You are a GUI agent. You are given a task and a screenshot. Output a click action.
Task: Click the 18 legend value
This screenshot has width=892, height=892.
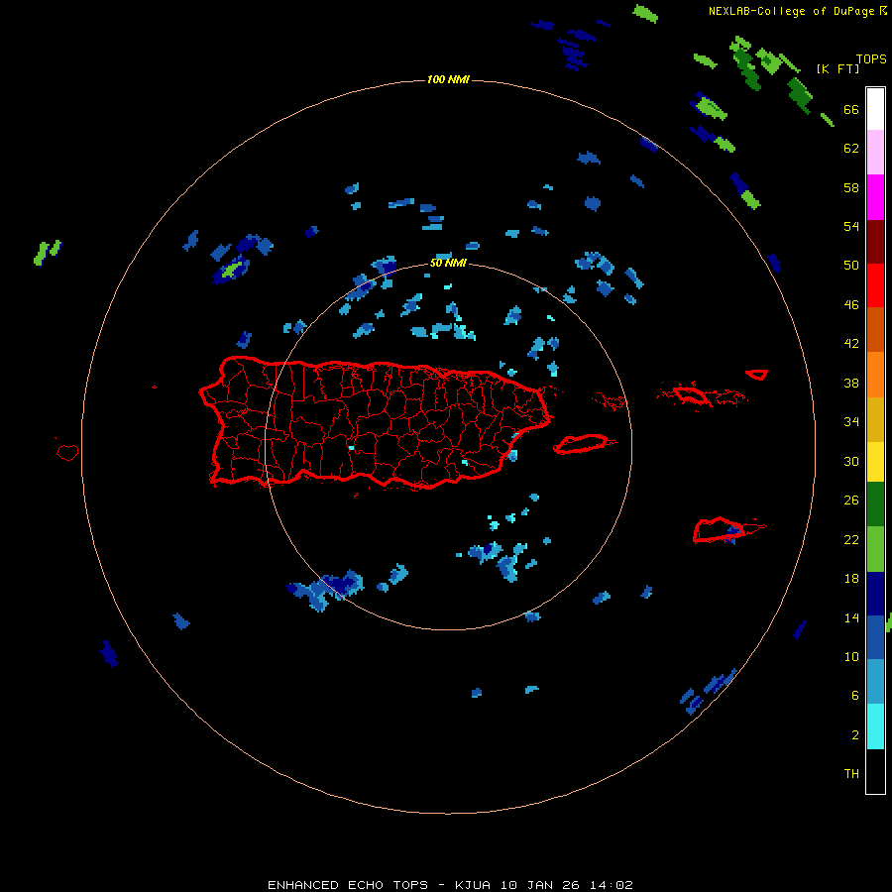tap(851, 579)
